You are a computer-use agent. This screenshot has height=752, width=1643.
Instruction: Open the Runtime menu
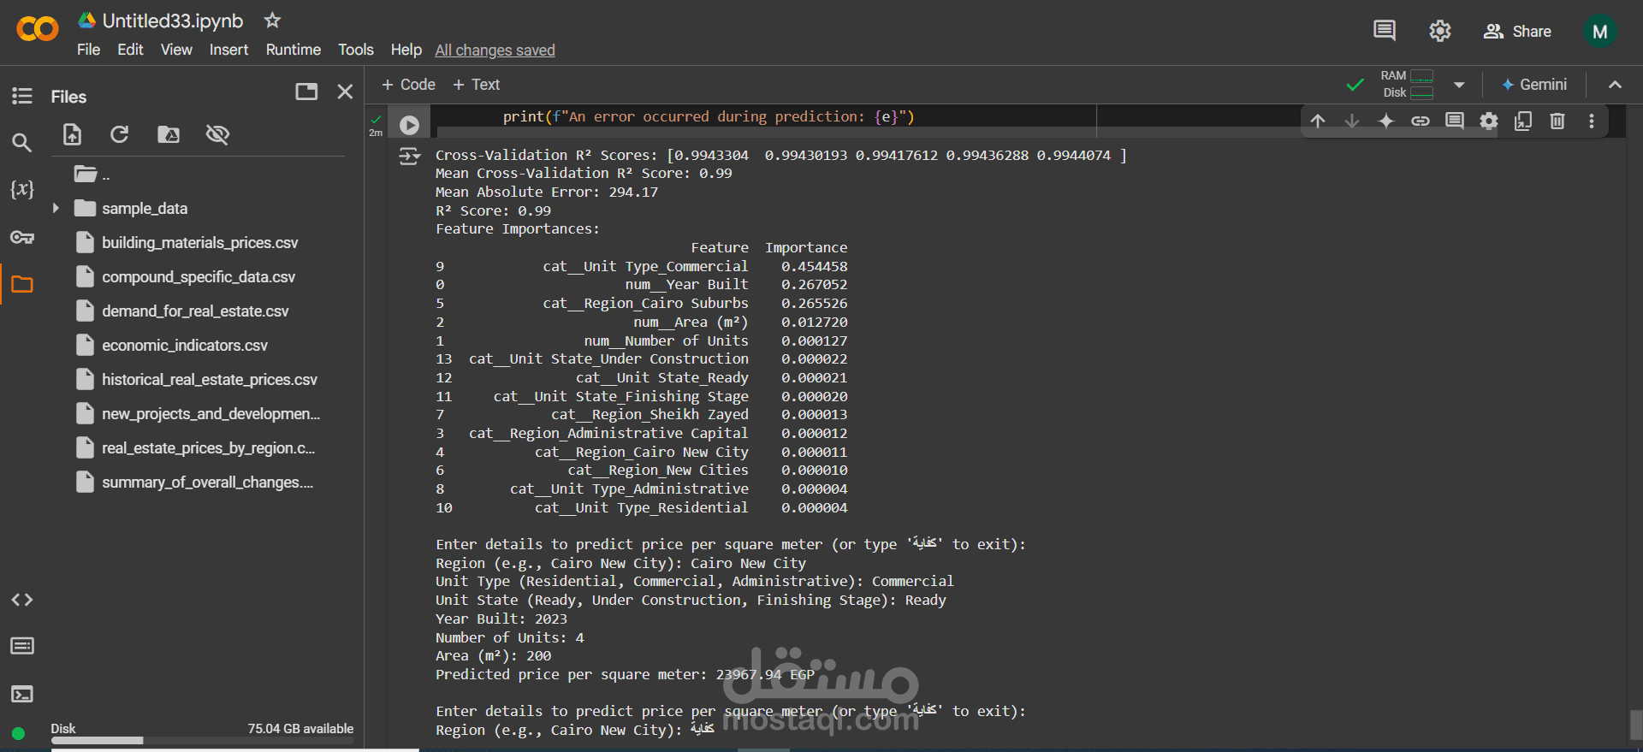tap(294, 50)
